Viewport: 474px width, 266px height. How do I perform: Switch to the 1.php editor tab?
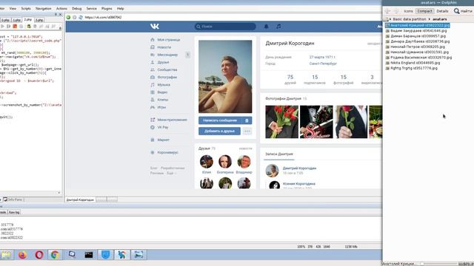pyautogui.click(x=16, y=20)
